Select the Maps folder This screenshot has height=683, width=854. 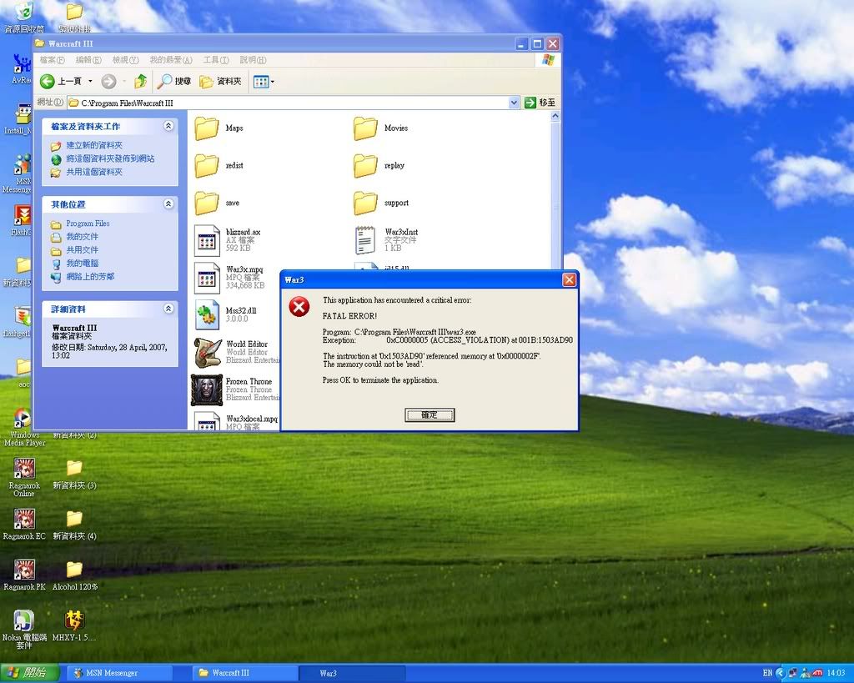tap(207, 128)
